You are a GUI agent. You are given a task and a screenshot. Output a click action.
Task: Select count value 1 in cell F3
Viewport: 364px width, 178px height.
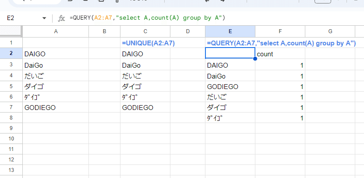click(x=280, y=65)
